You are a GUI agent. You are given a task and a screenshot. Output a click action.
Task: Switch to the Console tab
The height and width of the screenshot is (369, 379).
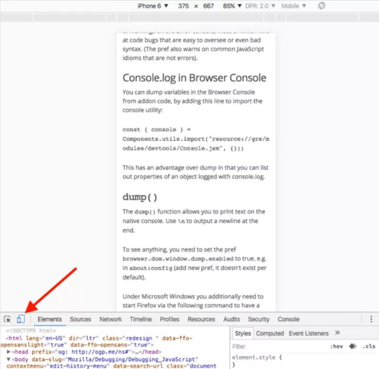coord(288,319)
